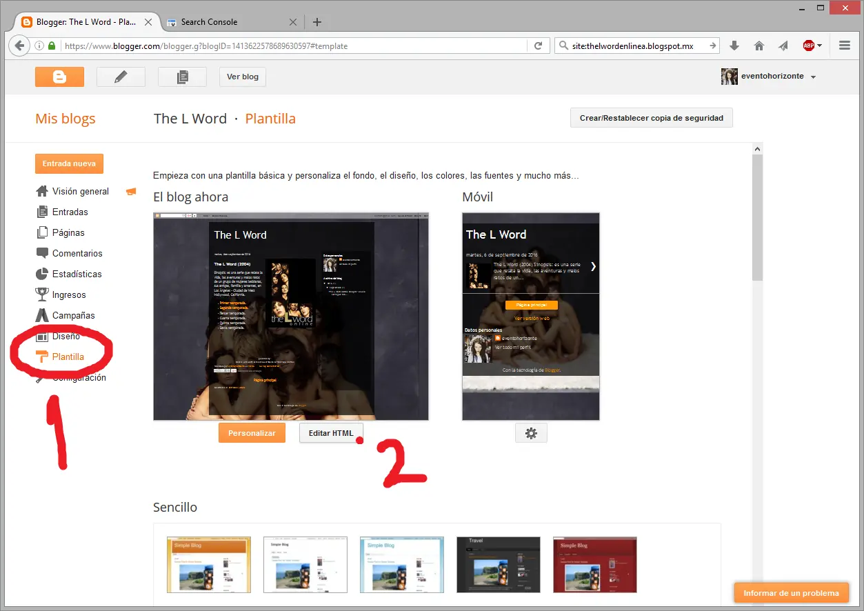The height and width of the screenshot is (611, 864).
Task: Click the orange megaphone icon beside Visión general
Action: [131, 192]
